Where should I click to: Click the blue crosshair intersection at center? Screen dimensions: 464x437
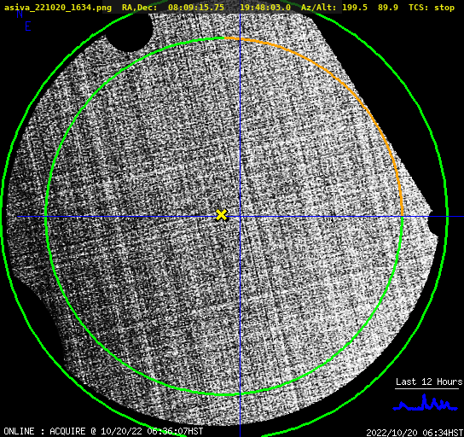click(x=240, y=217)
